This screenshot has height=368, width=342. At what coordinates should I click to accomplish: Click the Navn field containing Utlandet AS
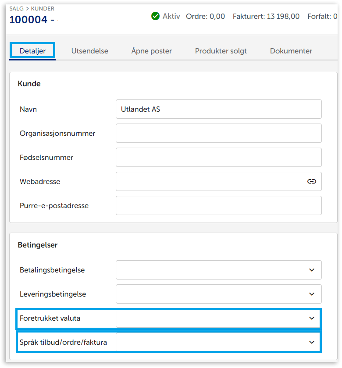pos(218,109)
